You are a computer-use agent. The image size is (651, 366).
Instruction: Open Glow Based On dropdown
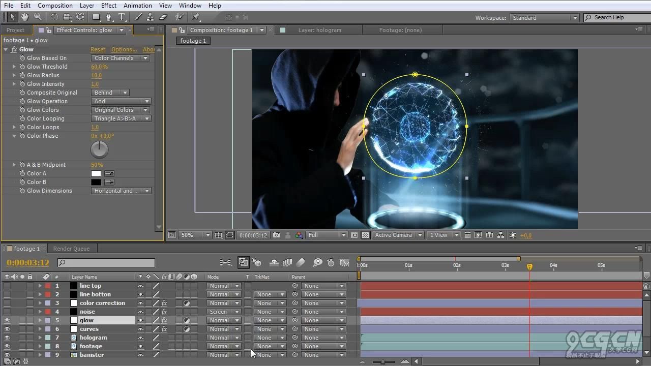(x=121, y=58)
